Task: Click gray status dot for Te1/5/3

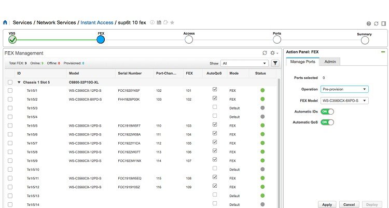Action: coord(262,108)
